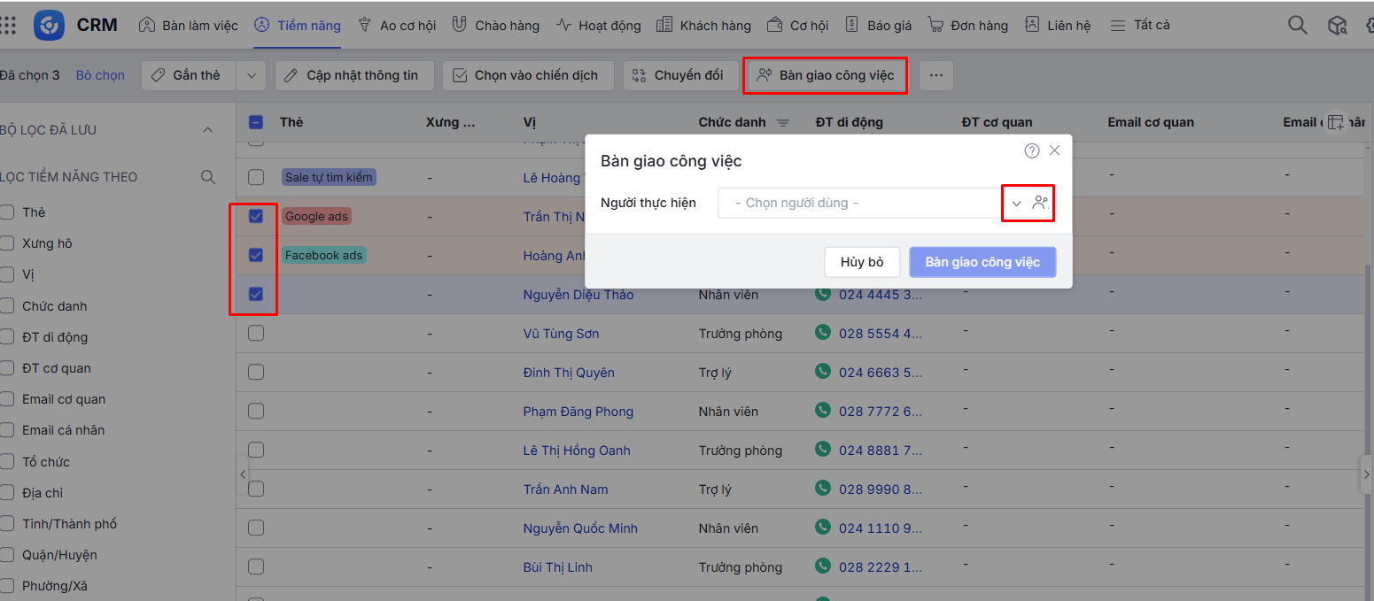
Task: Uncheck the Google ads row checkbox
Action: point(256,216)
